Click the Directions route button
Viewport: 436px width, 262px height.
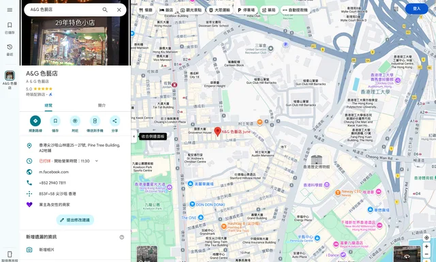[x=35, y=121]
